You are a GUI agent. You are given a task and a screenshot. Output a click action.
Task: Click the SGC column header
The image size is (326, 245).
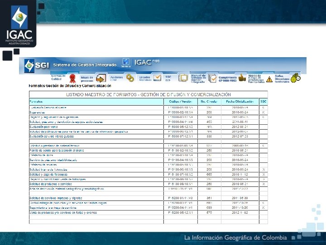[x=264, y=102]
